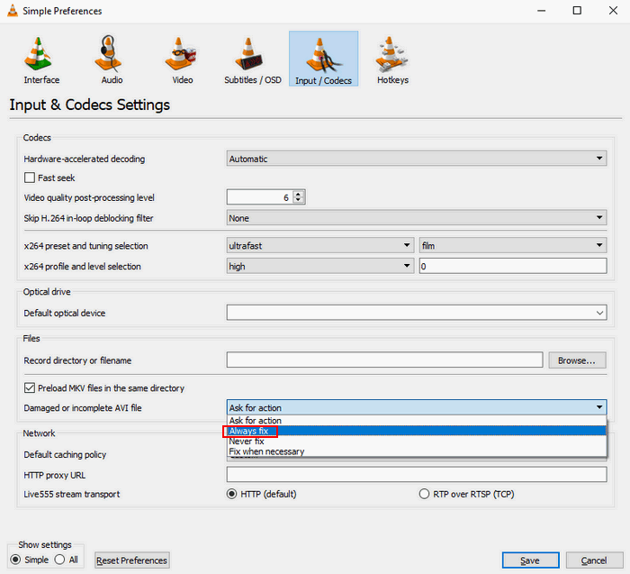Pick 'Always fix' from dropdown list

(x=417, y=431)
